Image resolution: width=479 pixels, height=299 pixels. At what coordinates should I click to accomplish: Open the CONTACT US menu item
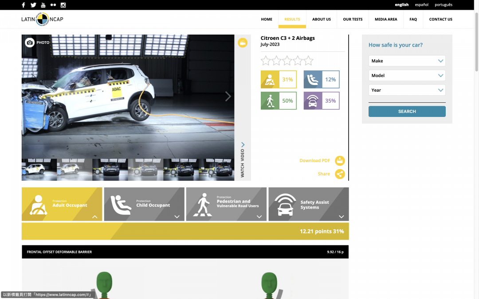pos(440,19)
